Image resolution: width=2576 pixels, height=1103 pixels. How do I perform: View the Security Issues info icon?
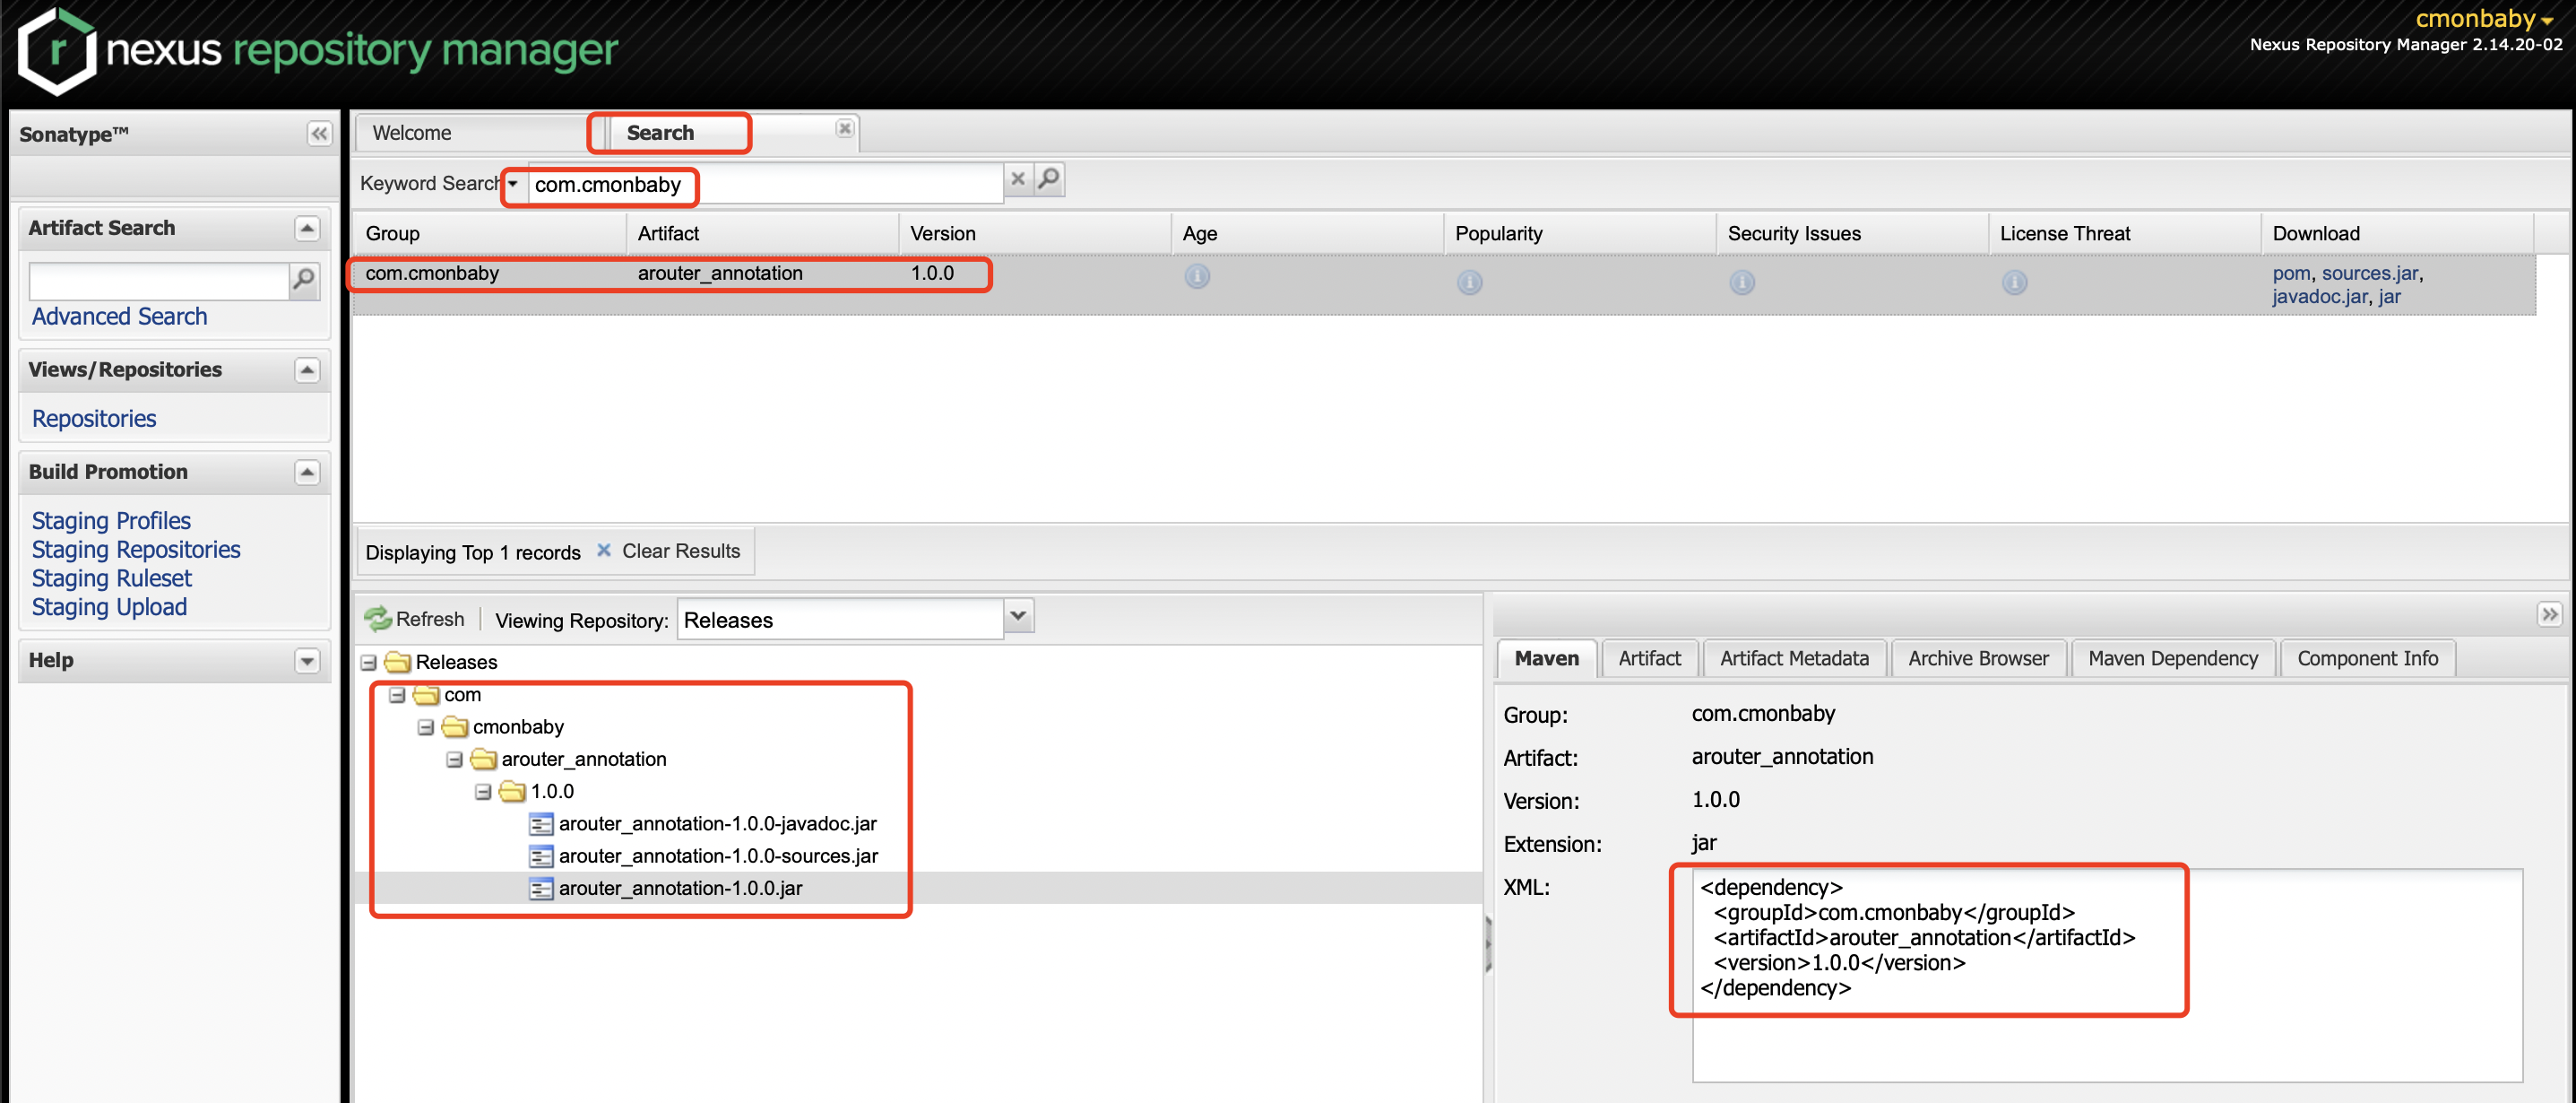[x=1742, y=282]
